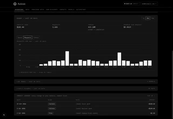This screenshot has width=173, height=119.
Task: Click the Note column header
Action: pos(78,100)
